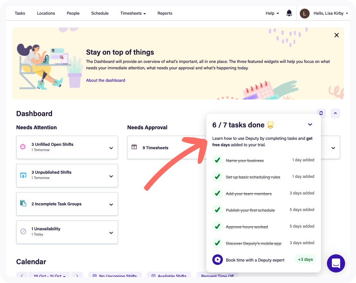356x283 pixels.
Task: Click the Unavailability blocked circle icon
Action: click(23, 231)
